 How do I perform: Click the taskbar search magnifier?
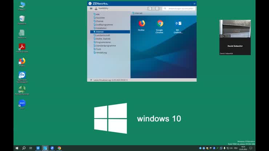coord(24,148)
